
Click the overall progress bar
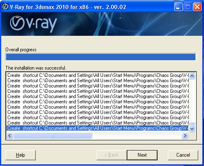tap(101, 57)
